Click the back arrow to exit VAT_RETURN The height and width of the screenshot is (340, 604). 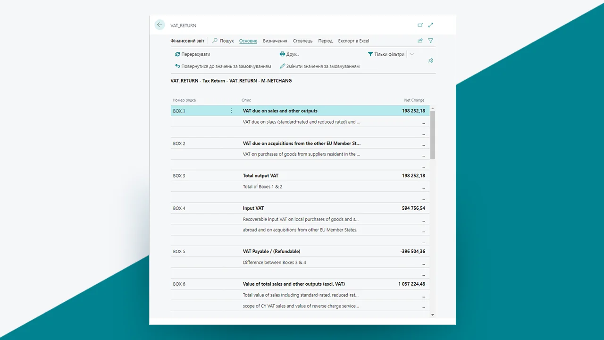point(159,25)
